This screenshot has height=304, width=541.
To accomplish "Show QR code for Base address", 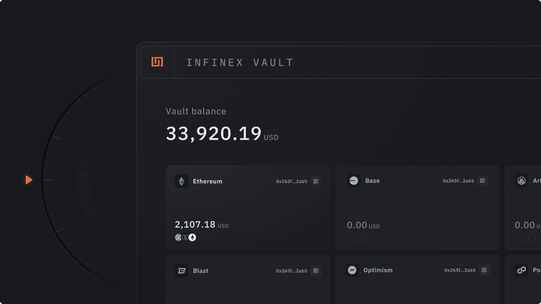I will click(x=483, y=181).
